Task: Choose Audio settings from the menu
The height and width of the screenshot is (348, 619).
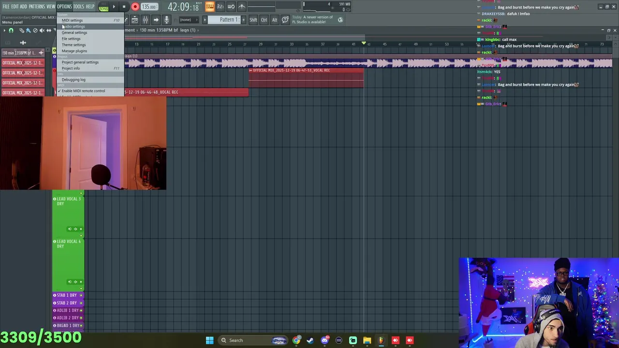Action: [x=90, y=27]
